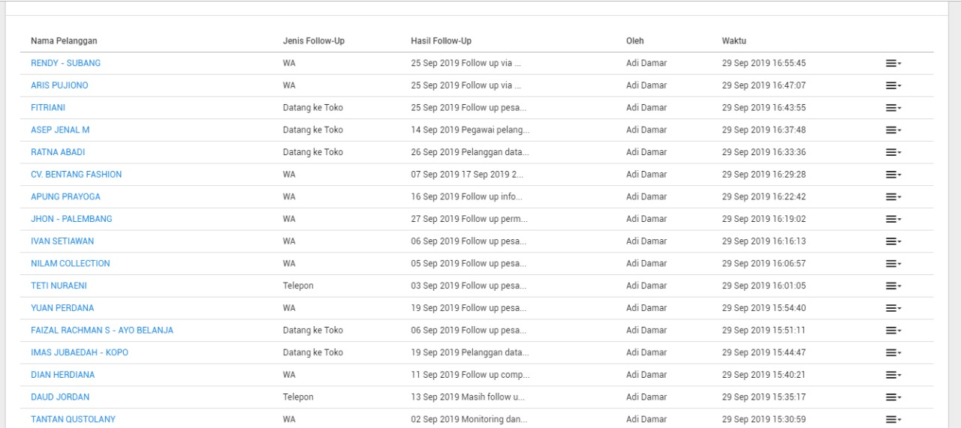Click menu icon for CV. BENTANG FASHION row
This screenshot has height=428, width=961.
(893, 175)
